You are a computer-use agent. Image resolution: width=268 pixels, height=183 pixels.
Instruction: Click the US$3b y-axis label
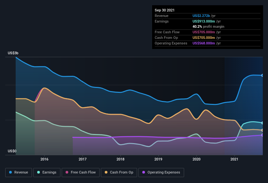(13, 53)
